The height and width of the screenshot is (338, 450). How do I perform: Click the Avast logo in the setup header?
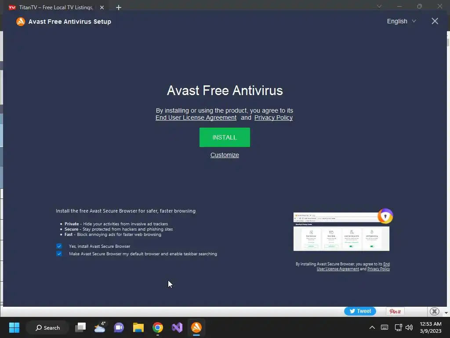pos(21,22)
